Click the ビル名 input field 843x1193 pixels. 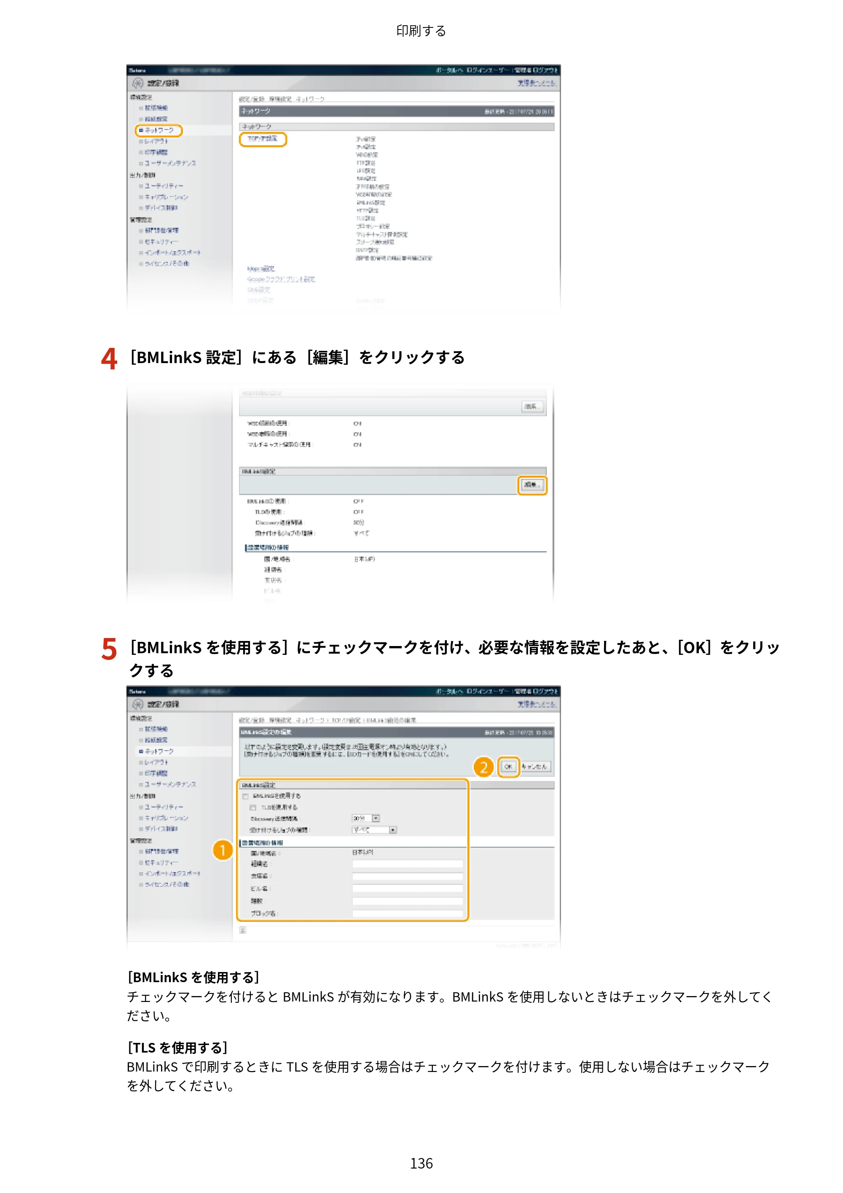[408, 889]
